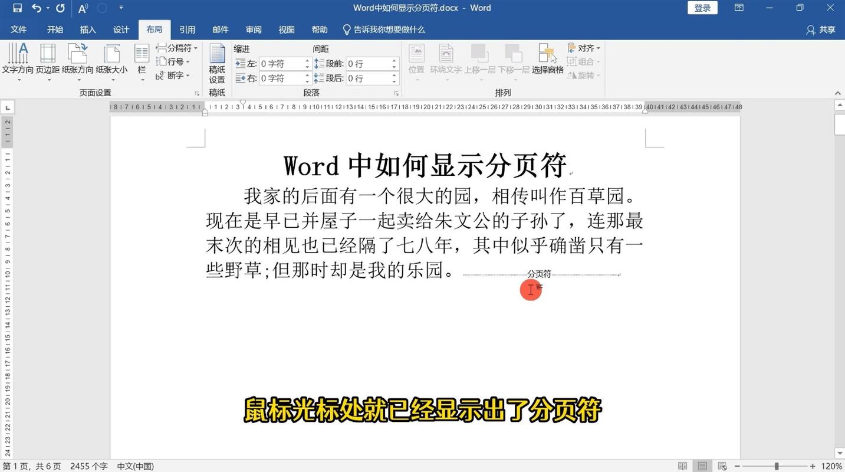This screenshot has height=472, width=845.
Task: Click the Ribbon Display Options icon
Action: click(739, 8)
